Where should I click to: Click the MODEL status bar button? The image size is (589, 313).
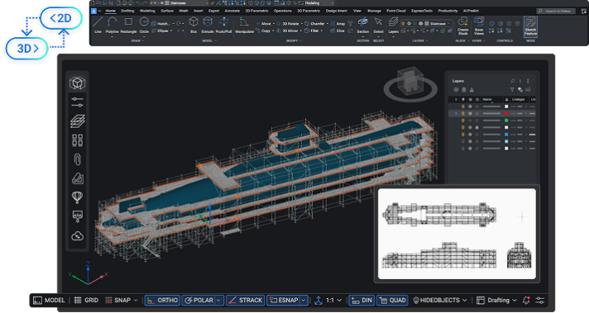(x=49, y=301)
